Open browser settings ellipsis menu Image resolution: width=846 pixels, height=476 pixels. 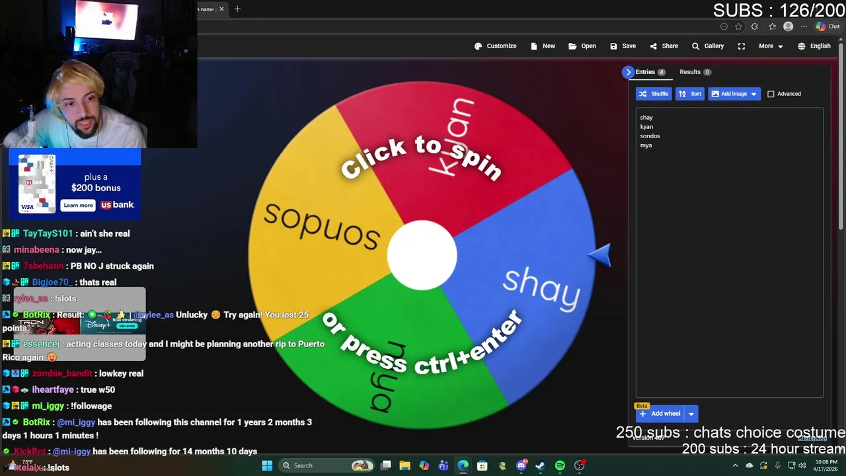[x=804, y=26]
